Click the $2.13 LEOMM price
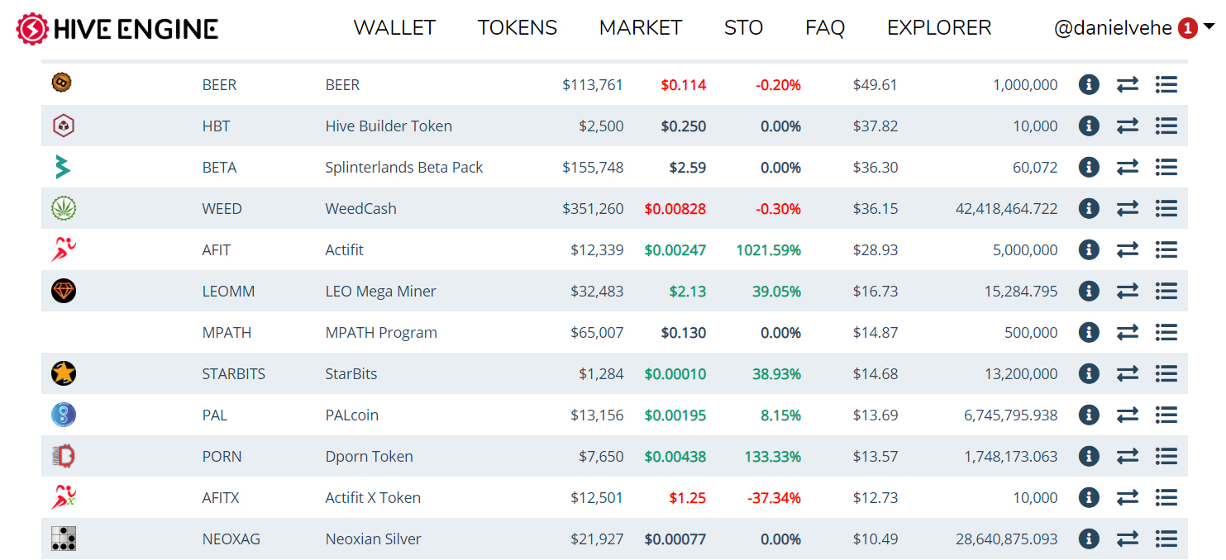This screenshot has height=560, width=1226. [688, 291]
